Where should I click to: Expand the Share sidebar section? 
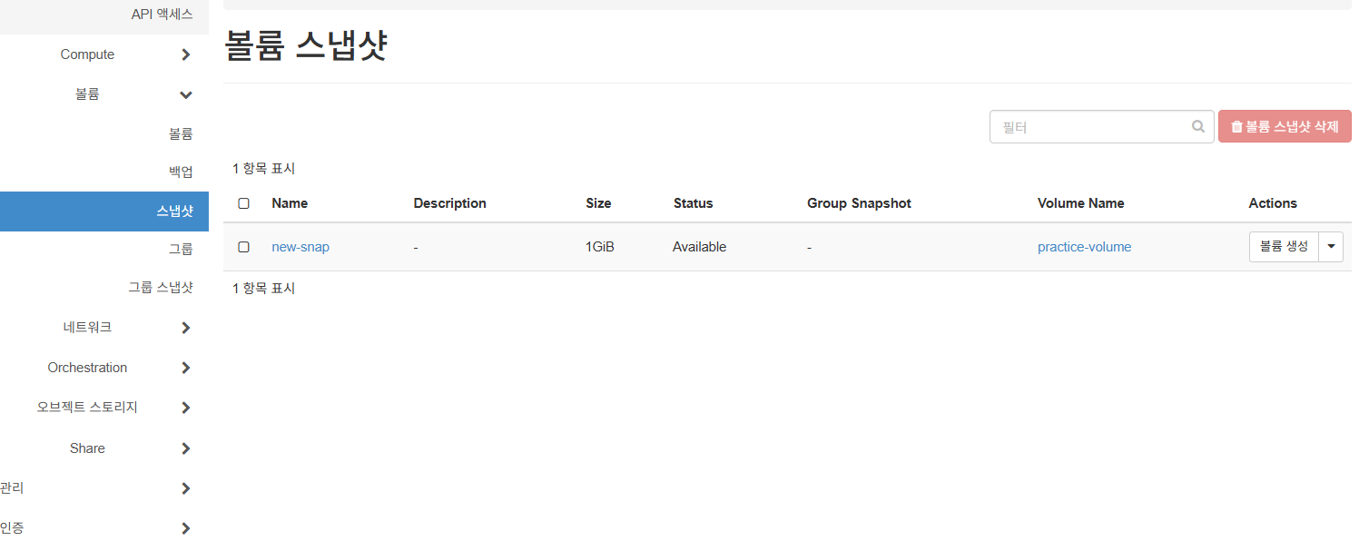click(x=185, y=448)
